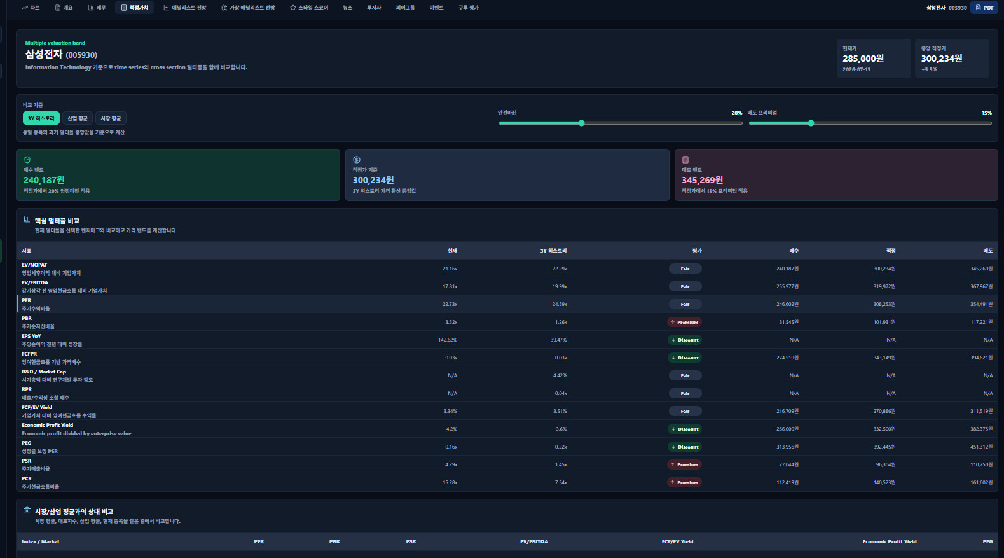Image resolution: width=1004 pixels, height=558 pixels.
Task: Go to the 스타일 스코어 tab
Action: pos(309,8)
